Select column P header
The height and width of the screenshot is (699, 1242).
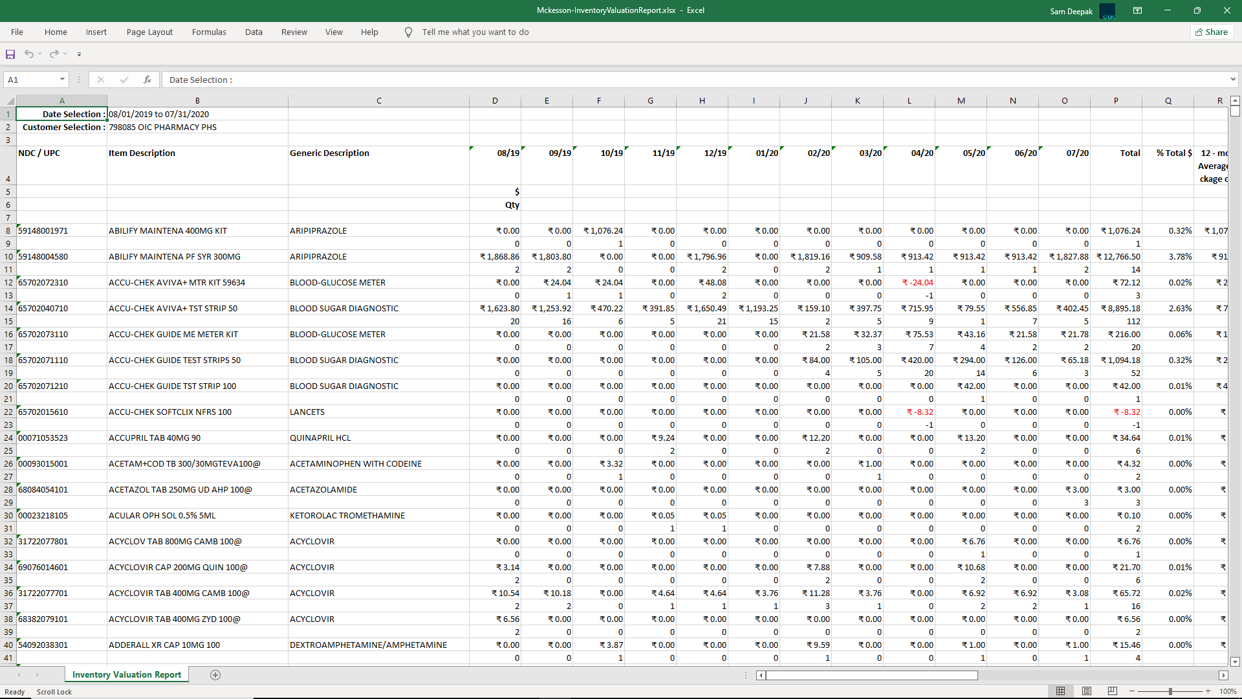tap(1116, 101)
